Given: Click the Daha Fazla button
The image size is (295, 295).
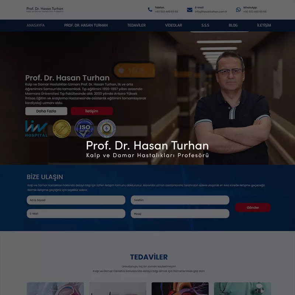Looking at the screenshot, I should [46, 111].
